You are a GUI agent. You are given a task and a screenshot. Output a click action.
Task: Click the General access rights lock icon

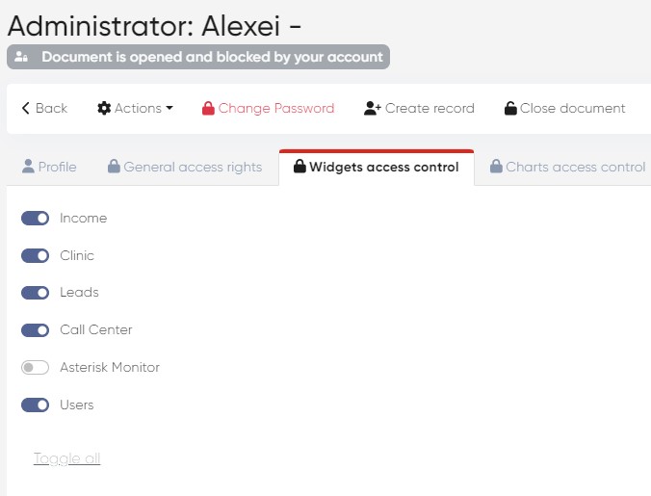point(115,167)
